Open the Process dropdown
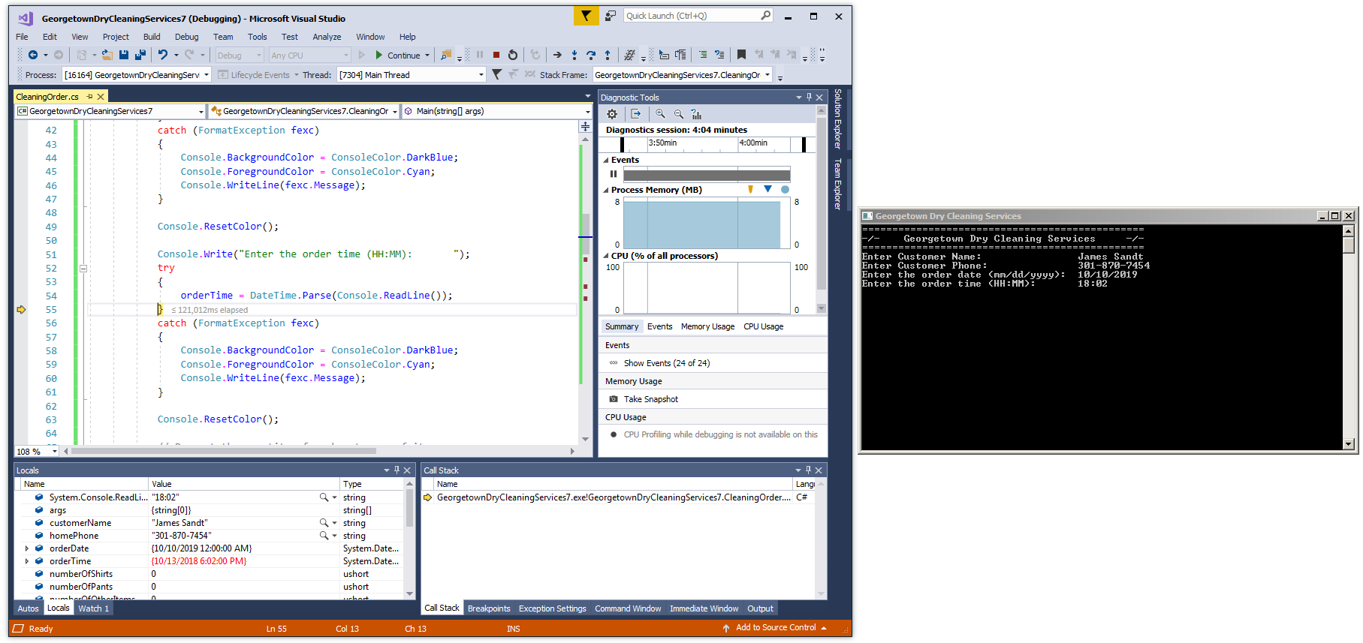This screenshot has height=643, width=1363. [206, 75]
